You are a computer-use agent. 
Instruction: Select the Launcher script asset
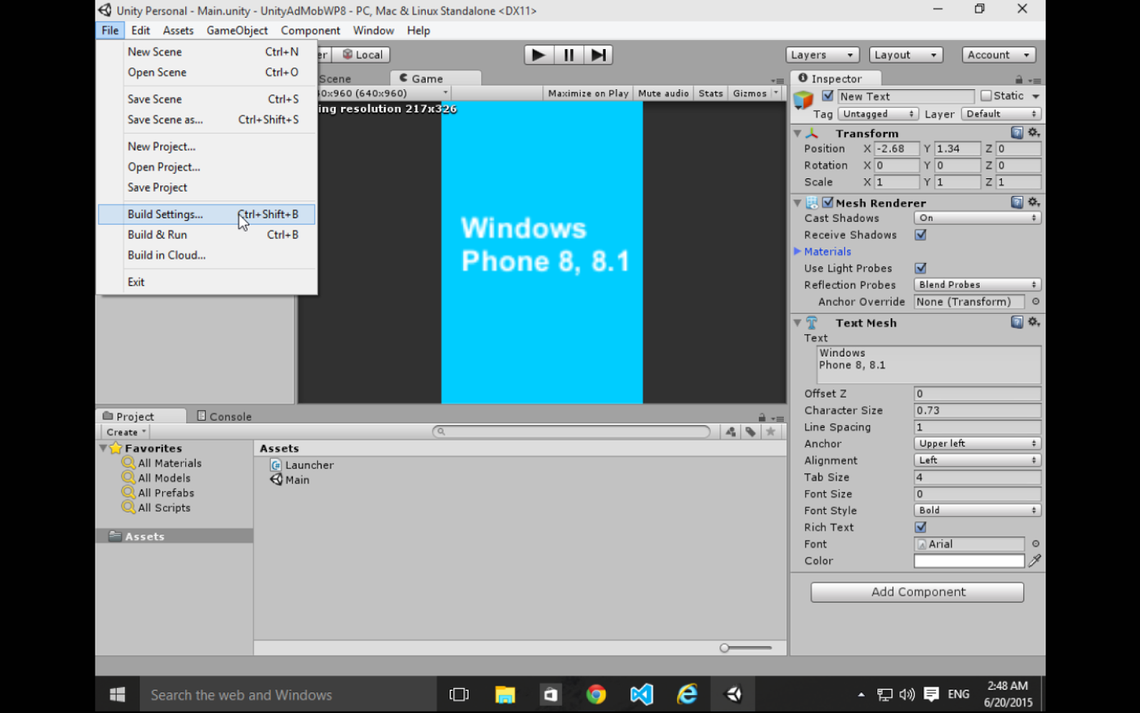click(302, 465)
